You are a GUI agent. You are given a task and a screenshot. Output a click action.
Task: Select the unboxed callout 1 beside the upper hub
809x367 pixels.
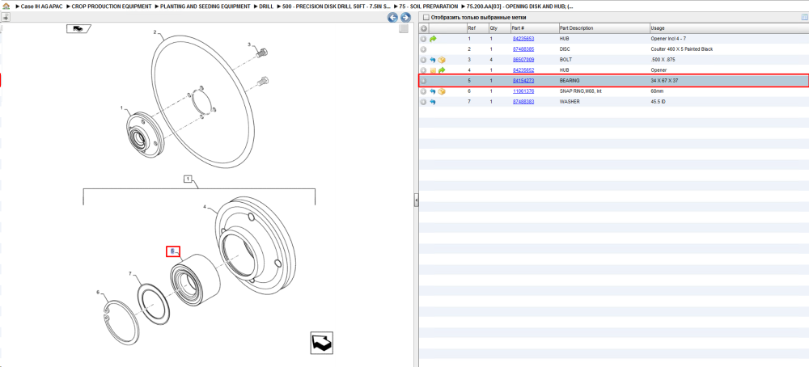point(122,108)
